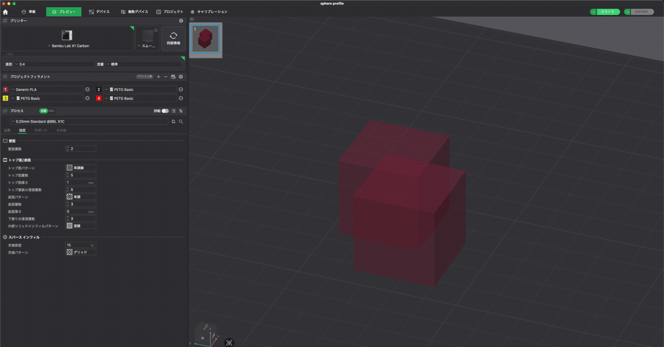The width and height of the screenshot is (664, 347).
Task: Open the 充填パターン グリッド dropdown
Action: [x=81, y=252]
